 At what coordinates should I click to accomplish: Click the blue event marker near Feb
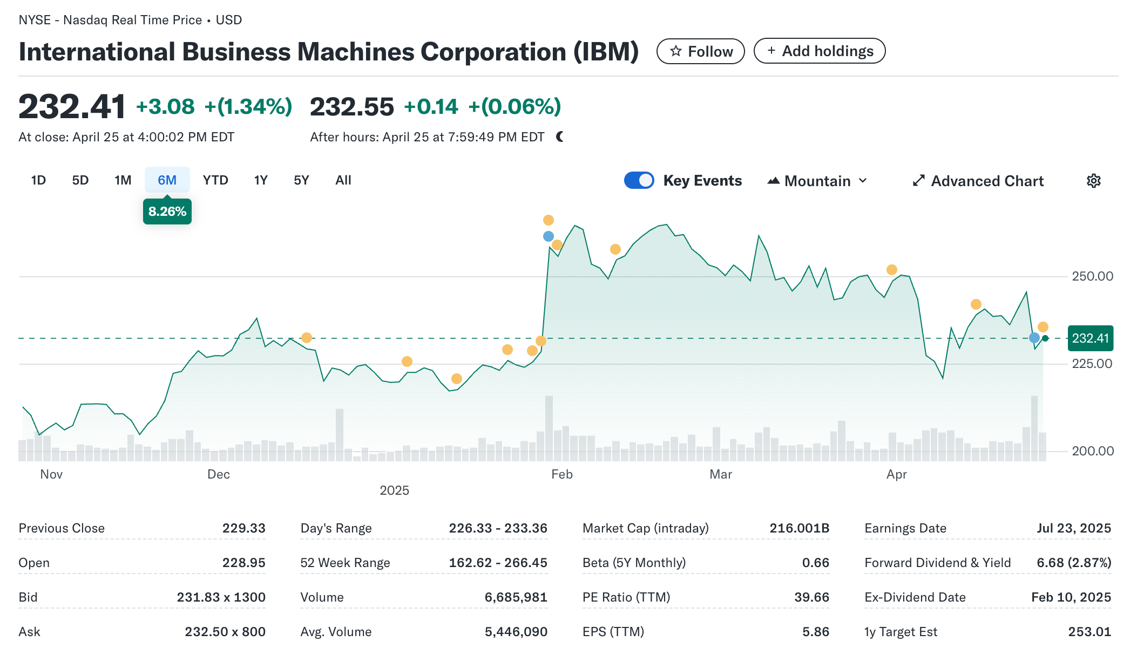[x=548, y=236]
